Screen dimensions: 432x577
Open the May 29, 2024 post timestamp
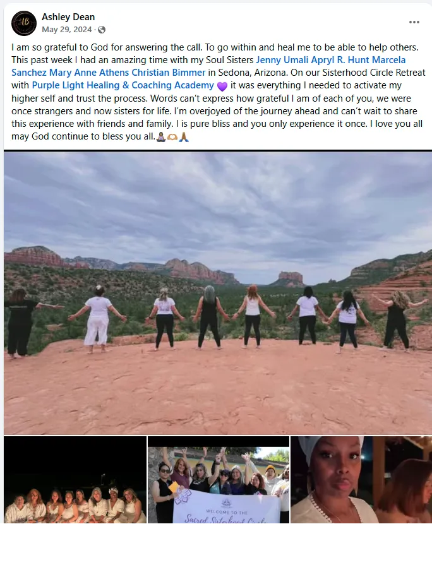pos(67,30)
